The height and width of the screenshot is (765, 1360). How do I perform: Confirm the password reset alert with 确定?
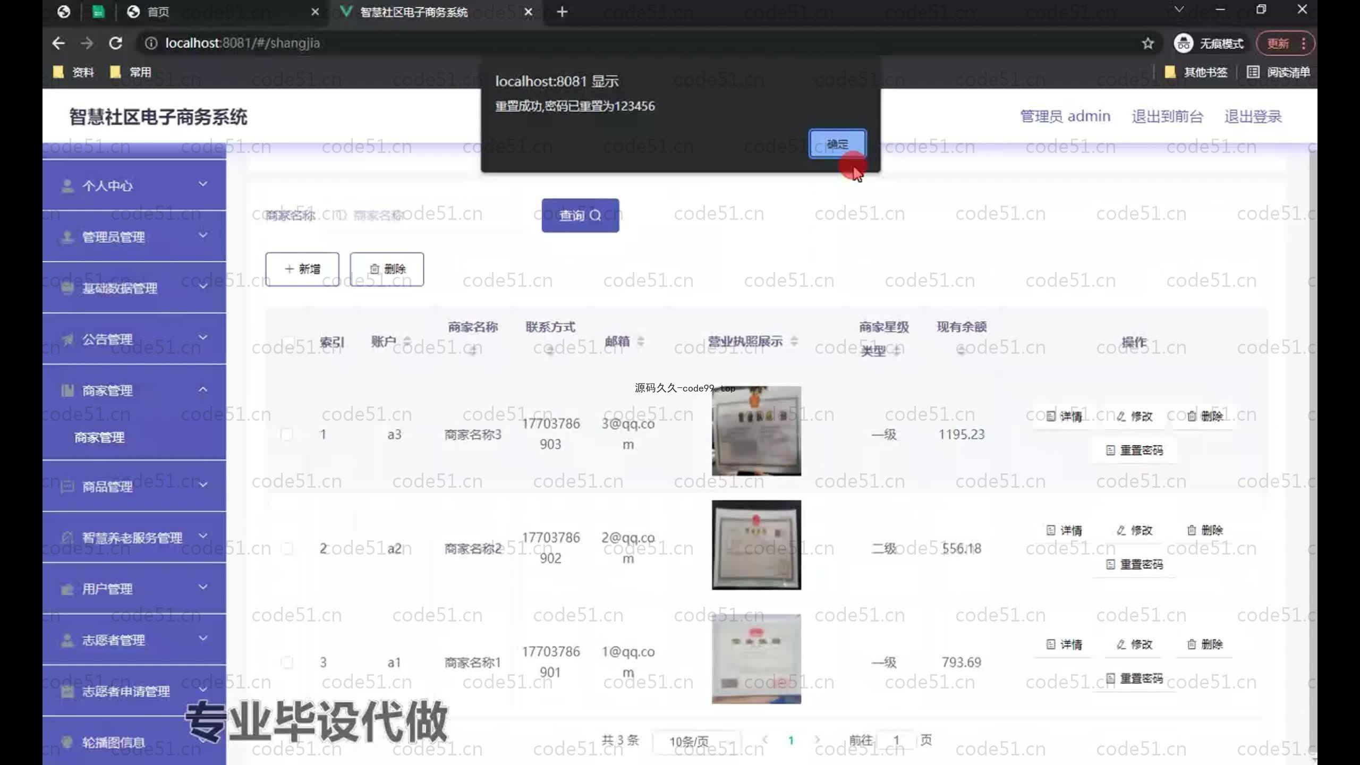tap(837, 144)
